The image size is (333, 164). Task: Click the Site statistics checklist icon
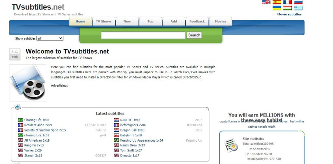231,145
